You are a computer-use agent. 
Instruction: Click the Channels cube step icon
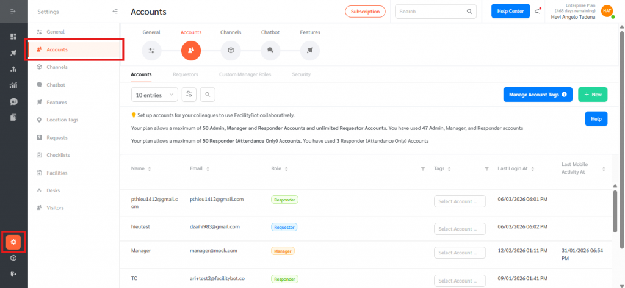coord(231,50)
